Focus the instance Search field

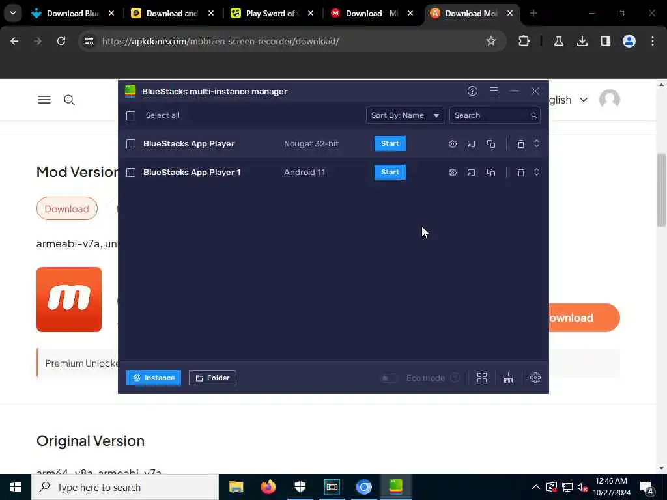click(495, 115)
